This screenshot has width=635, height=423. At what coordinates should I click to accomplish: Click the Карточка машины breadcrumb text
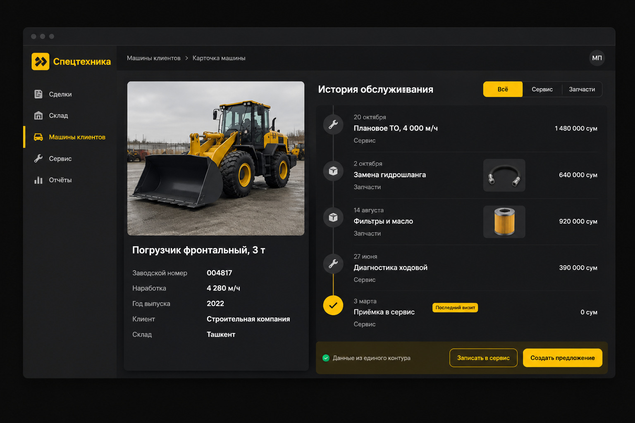[x=219, y=58]
